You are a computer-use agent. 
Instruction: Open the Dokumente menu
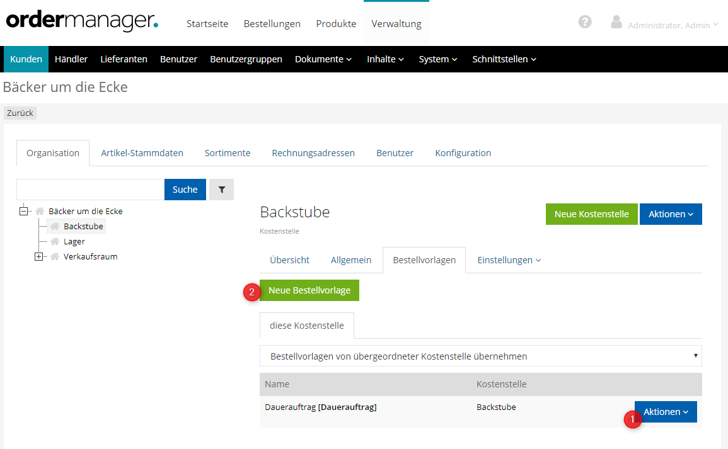[x=323, y=59]
